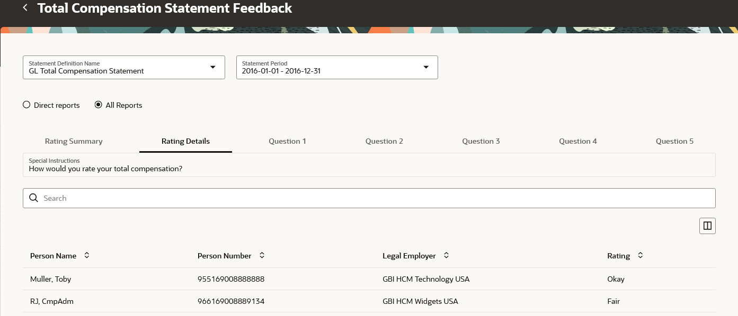This screenshot has height=316, width=738.
Task: Focus the Search input field
Action: point(369,198)
